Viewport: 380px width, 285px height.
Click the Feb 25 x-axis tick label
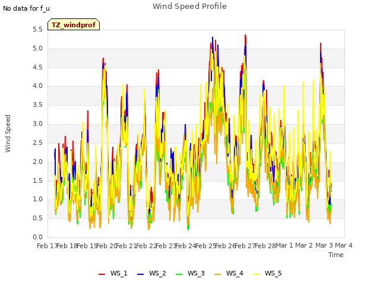click(x=205, y=246)
